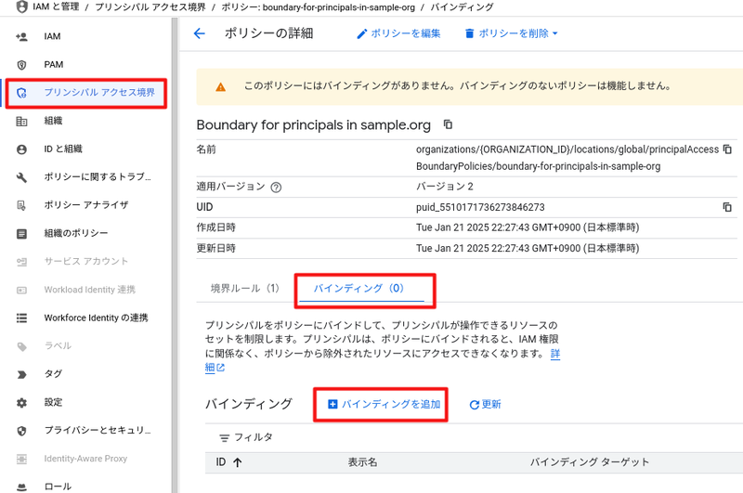The width and height of the screenshot is (743, 493).
Task: Click the プリンシパル アクセス境界 shield icon
Action: point(21,93)
